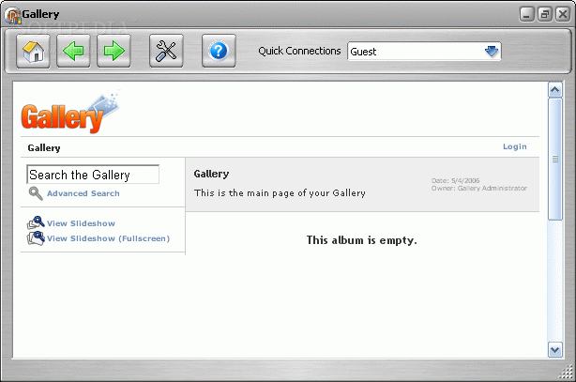
Task: Click the Gallery breadcrumb text
Action: [x=44, y=147]
